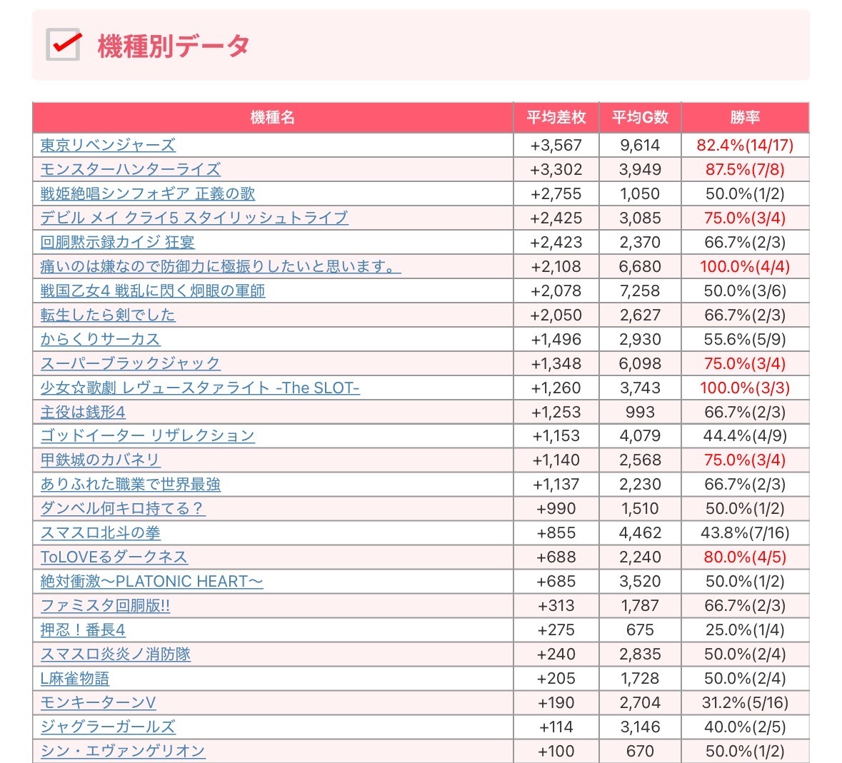Open 少女☆歌劇 レヴュースタァライト -The SLOT- link
This screenshot has height=763, width=842.
[x=200, y=388]
